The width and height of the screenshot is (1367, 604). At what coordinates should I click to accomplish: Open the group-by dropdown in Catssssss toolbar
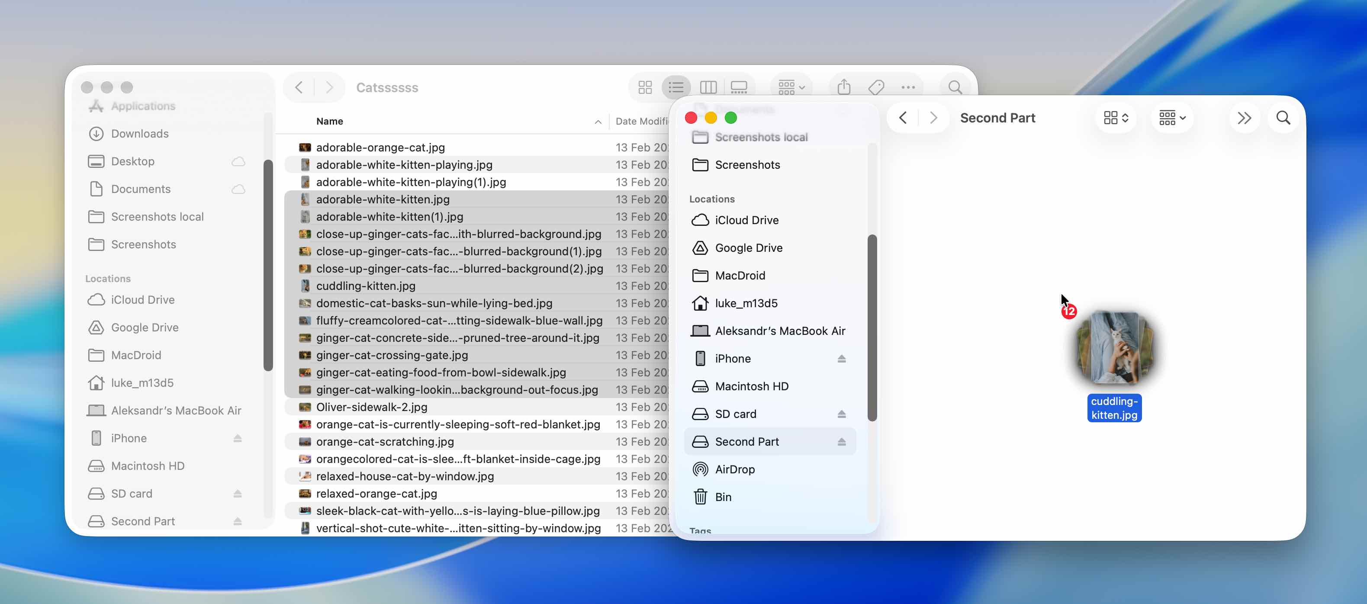tap(790, 87)
